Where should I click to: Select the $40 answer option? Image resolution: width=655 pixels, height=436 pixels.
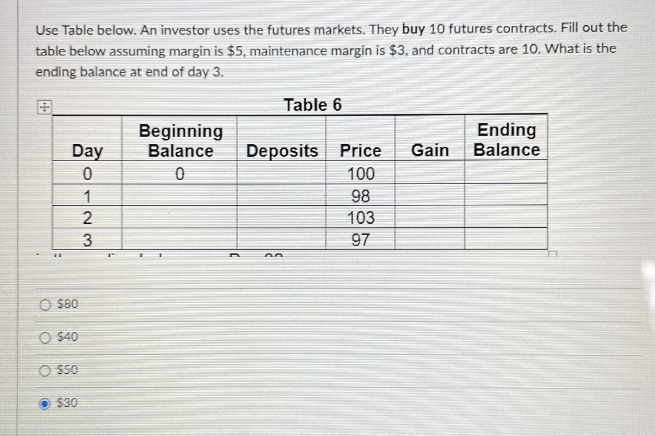(45, 337)
